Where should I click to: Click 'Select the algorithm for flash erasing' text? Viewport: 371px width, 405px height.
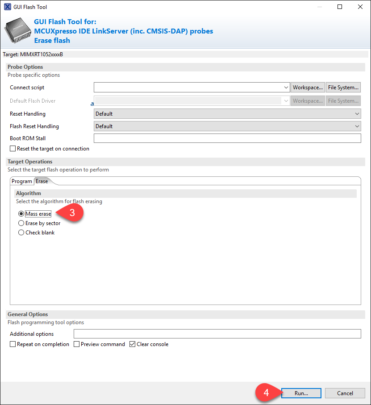59,201
